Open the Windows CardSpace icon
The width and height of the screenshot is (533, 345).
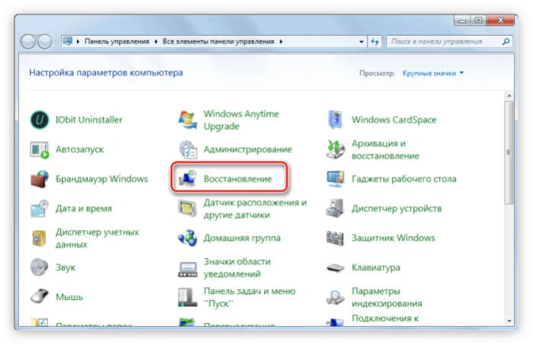[336, 120]
